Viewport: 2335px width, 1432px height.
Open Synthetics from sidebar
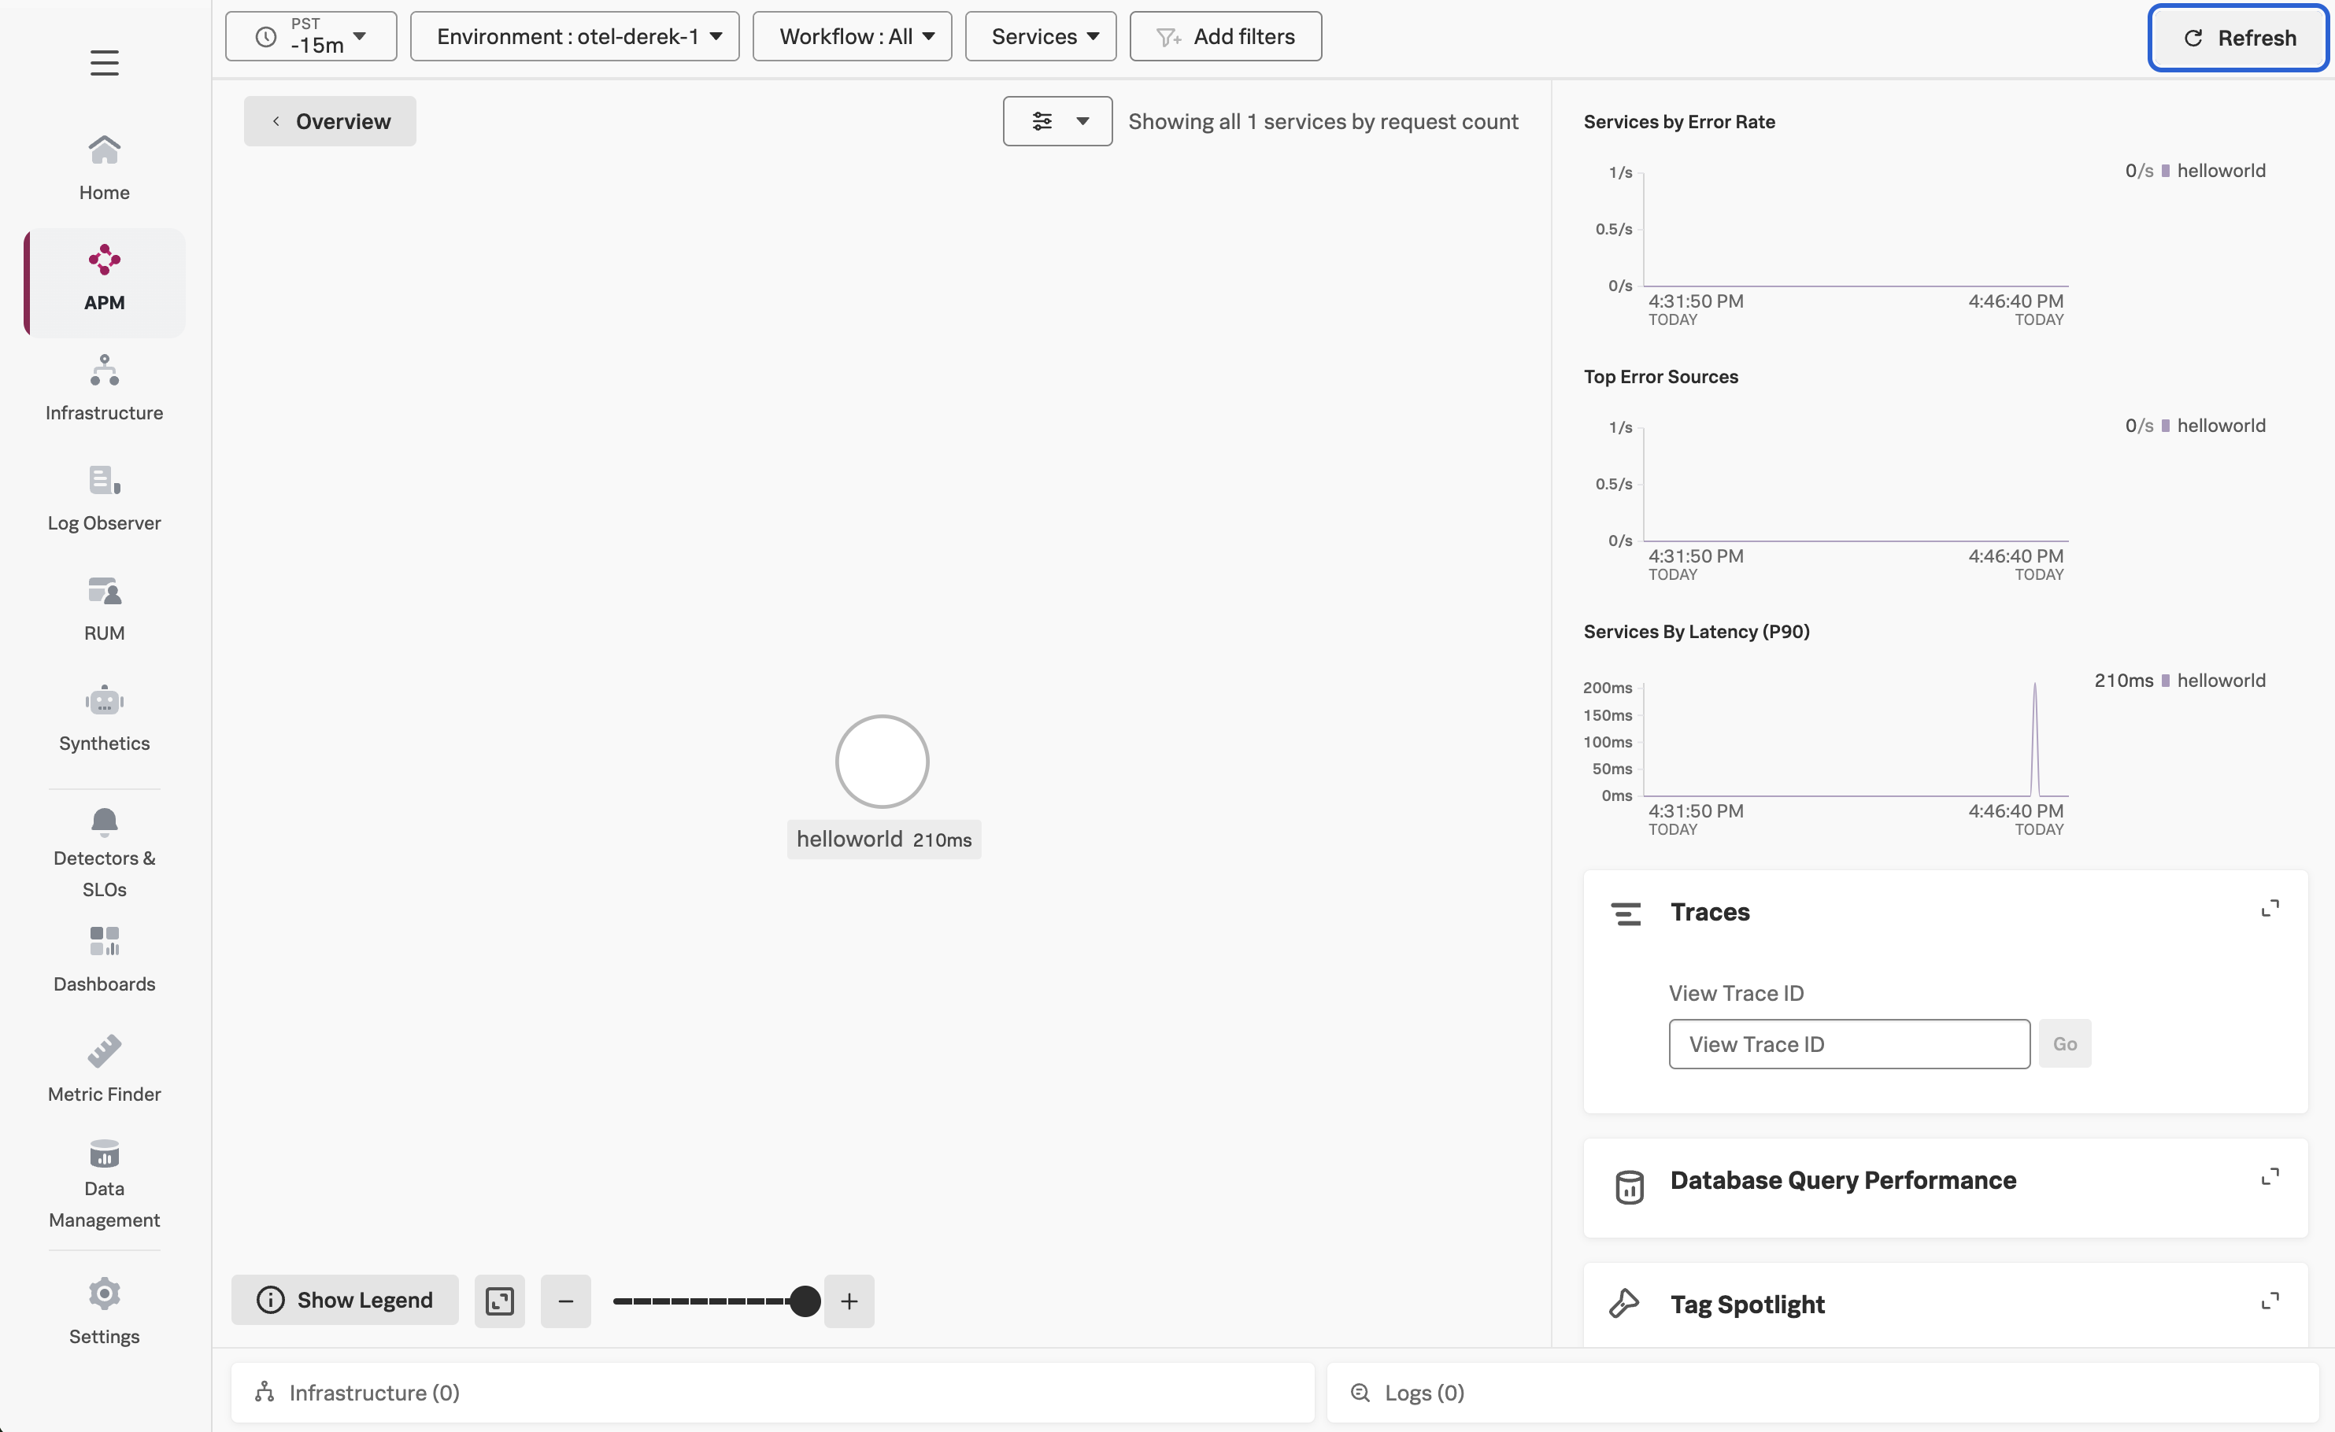coord(104,718)
